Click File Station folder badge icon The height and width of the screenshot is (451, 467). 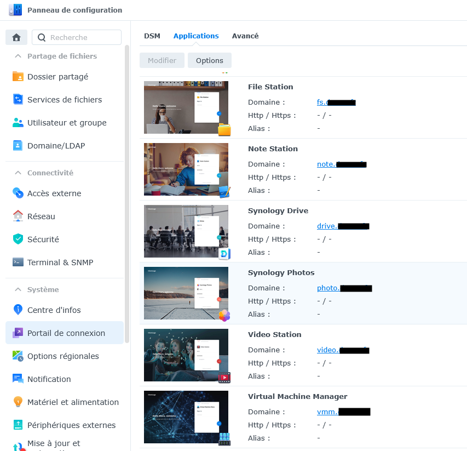pyautogui.click(x=224, y=130)
